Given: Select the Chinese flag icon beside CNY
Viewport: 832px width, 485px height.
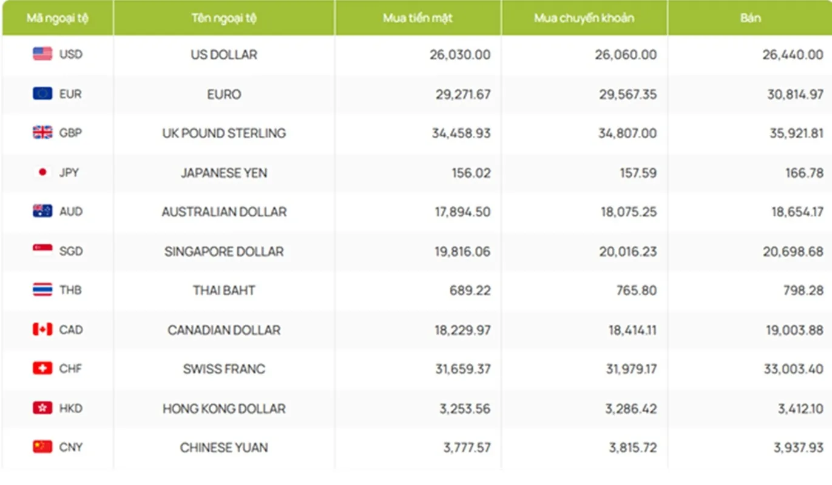Looking at the screenshot, I should [x=42, y=447].
